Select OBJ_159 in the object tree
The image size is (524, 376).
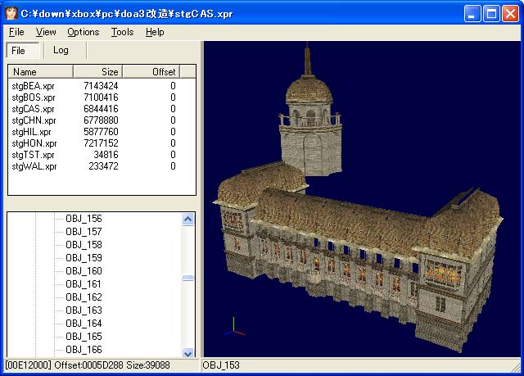click(x=84, y=258)
